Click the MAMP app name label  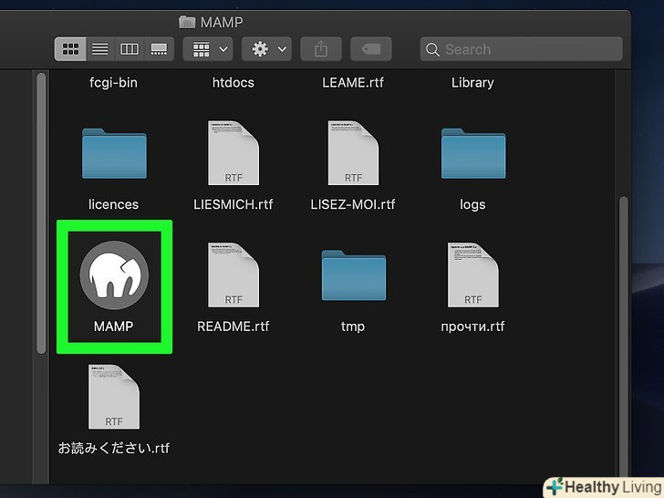click(x=113, y=327)
